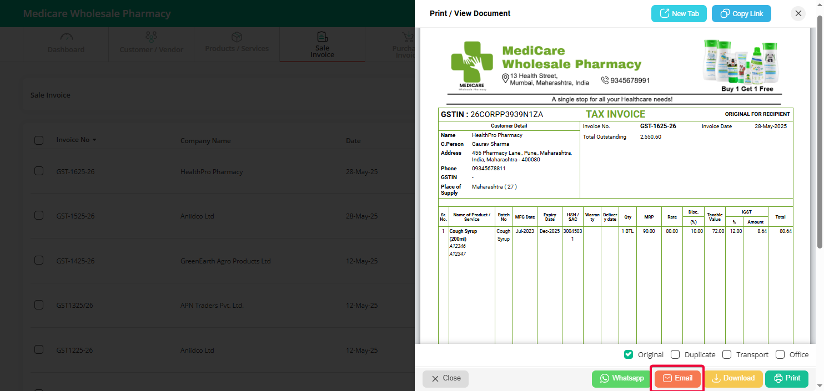The height and width of the screenshot is (391, 824).
Task: Open Customer / Vendor people icon
Action: pyautogui.click(x=151, y=37)
